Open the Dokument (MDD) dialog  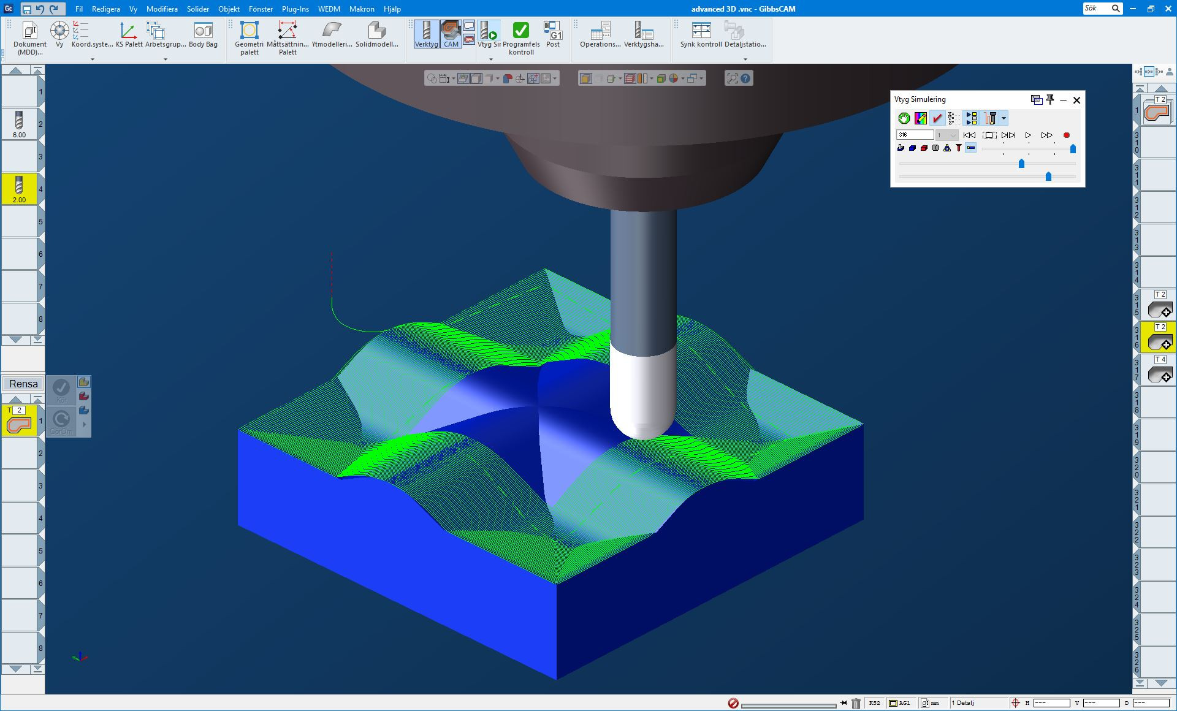29,38
